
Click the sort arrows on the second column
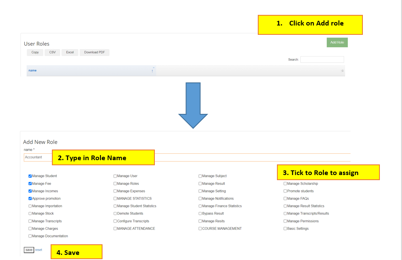coord(342,71)
